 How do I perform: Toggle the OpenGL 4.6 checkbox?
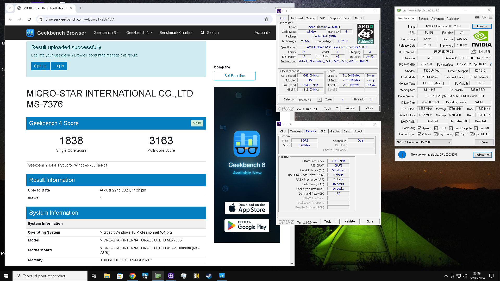[472, 134]
